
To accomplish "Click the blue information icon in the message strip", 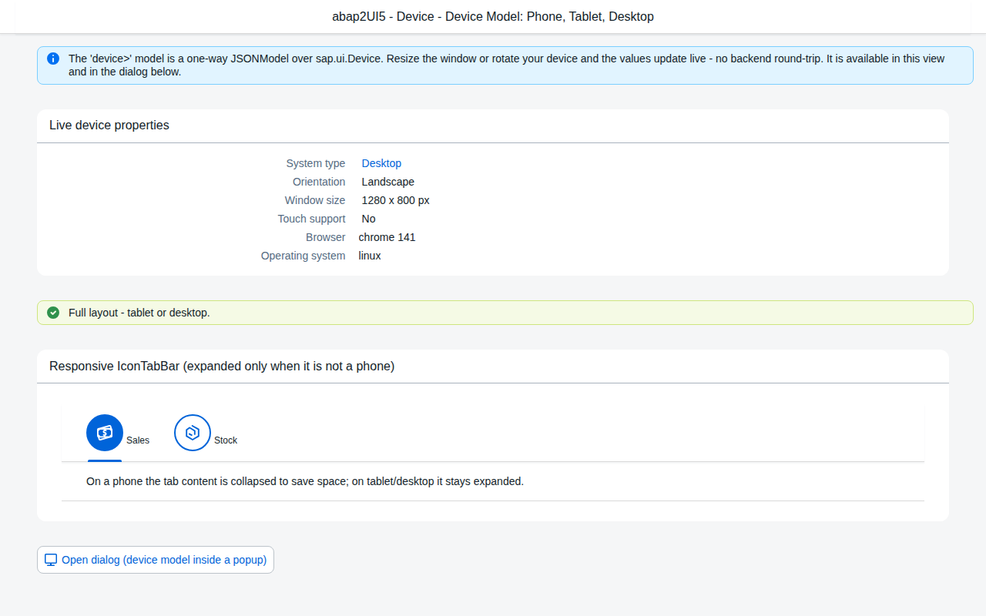I will click(53, 59).
